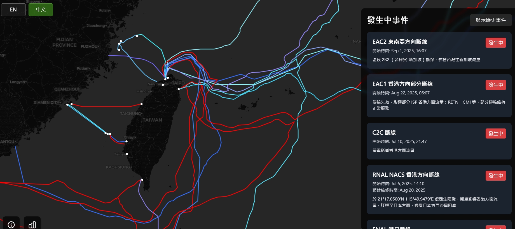Click the landing point below New Taipei label
Image resolution: width=515 pixels, height=229 pixels.
click(x=163, y=85)
